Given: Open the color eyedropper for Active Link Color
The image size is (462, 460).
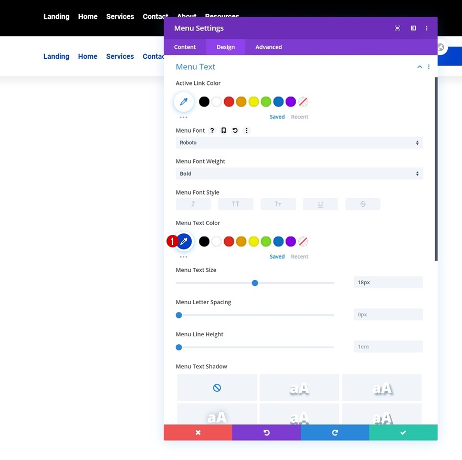Looking at the screenshot, I should [183, 101].
